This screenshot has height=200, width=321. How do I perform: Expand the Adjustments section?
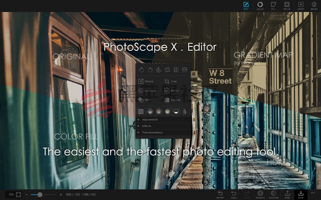(163, 120)
